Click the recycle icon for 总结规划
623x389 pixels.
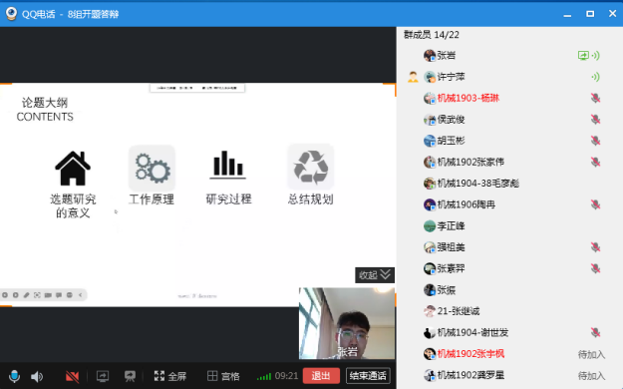[310, 167]
